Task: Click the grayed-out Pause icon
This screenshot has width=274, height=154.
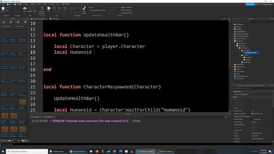Action: point(54,9)
